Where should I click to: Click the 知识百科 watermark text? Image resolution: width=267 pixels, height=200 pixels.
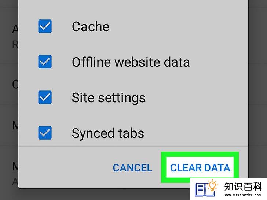243,186
